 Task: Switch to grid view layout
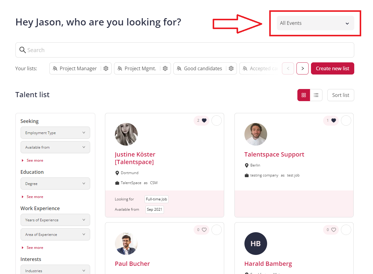(304, 95)
